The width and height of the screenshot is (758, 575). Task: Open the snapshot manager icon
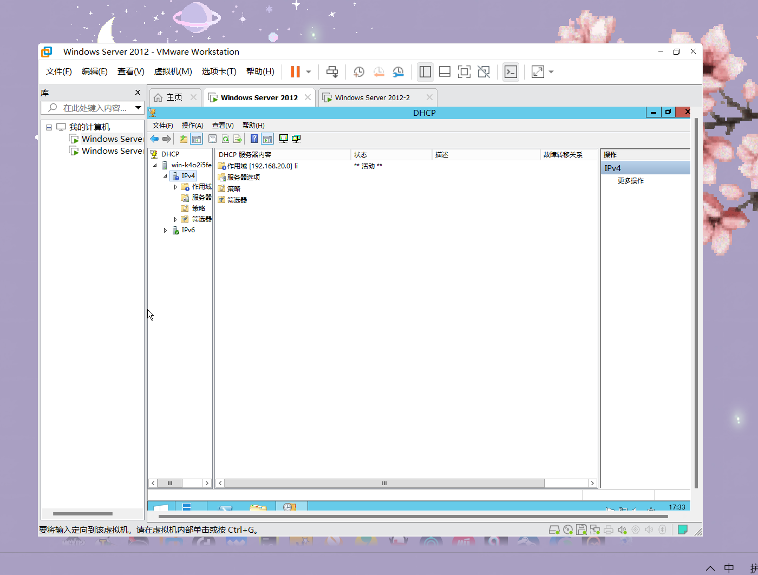click(398, 71)
